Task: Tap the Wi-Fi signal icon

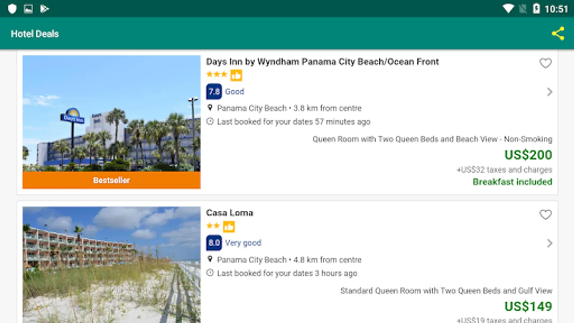Action: coord(508,9)
